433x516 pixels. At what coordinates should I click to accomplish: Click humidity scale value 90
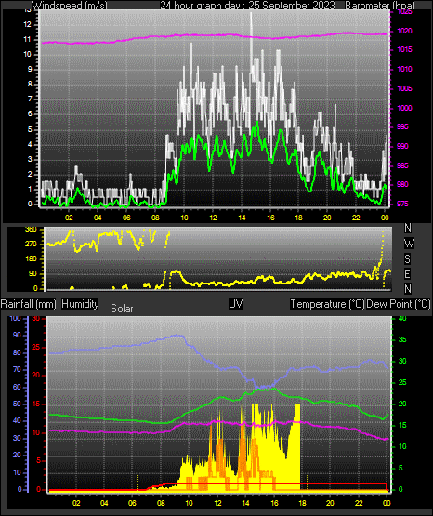tap(17, 335)
